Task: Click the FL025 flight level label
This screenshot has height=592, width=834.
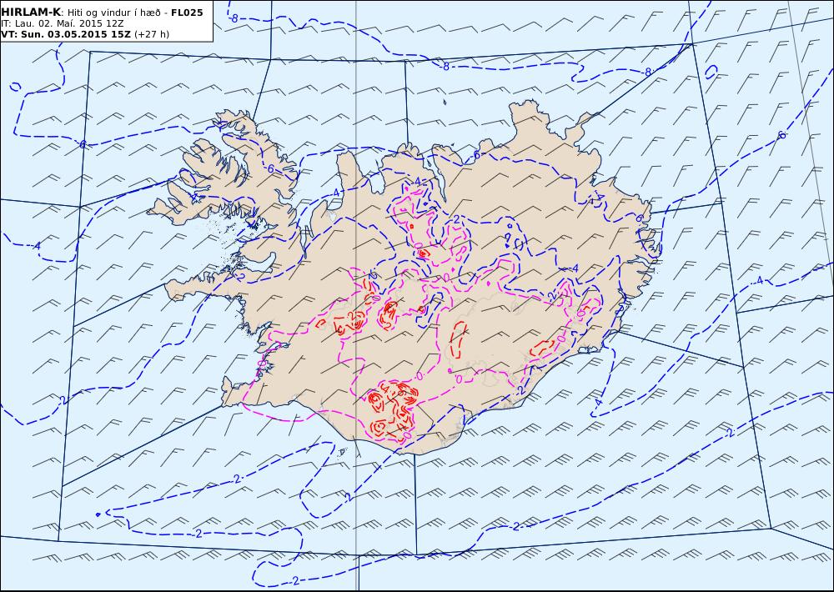Action: click(x=187, y=13)
